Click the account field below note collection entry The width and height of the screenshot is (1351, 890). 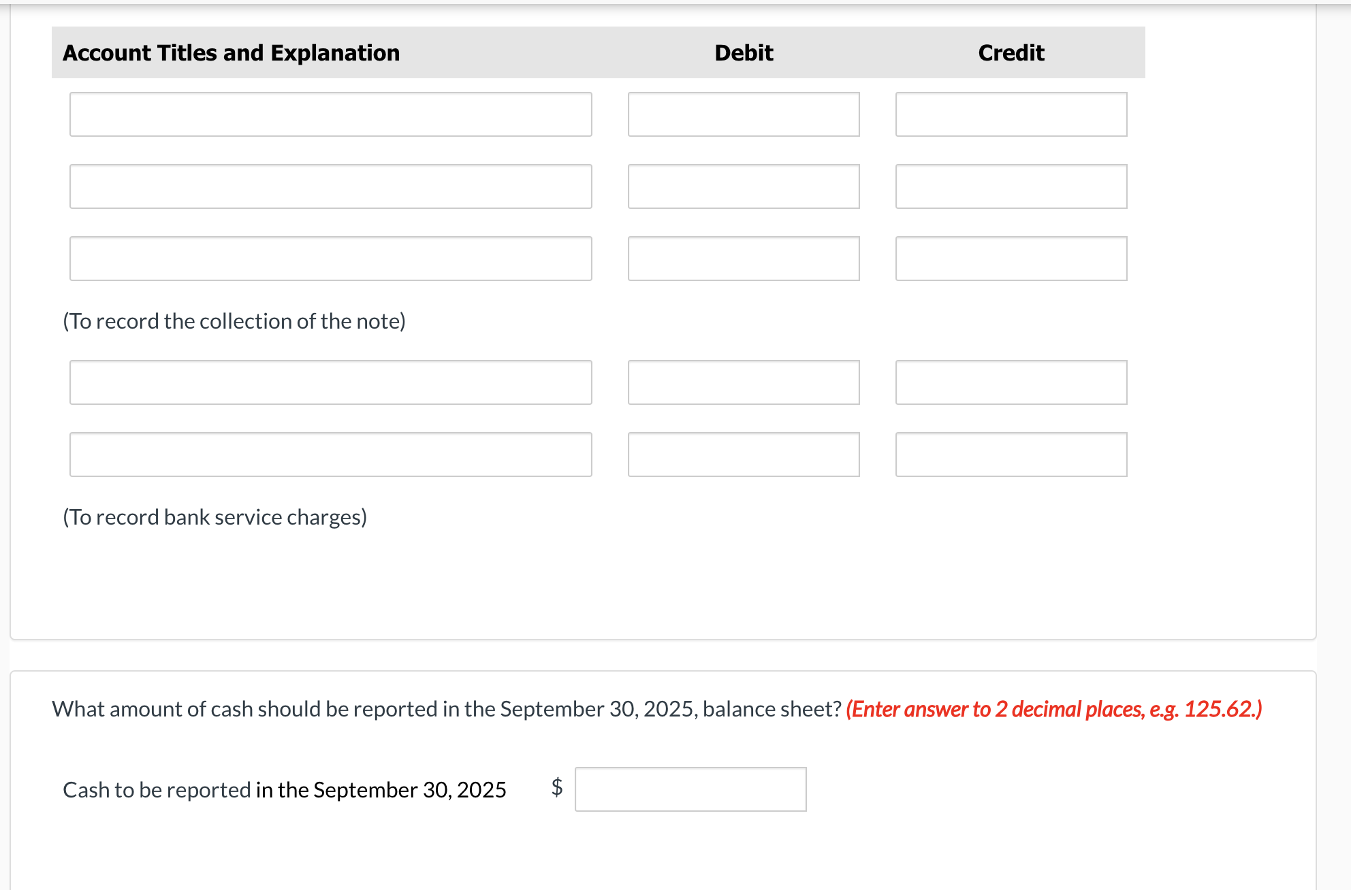point(331,382)
